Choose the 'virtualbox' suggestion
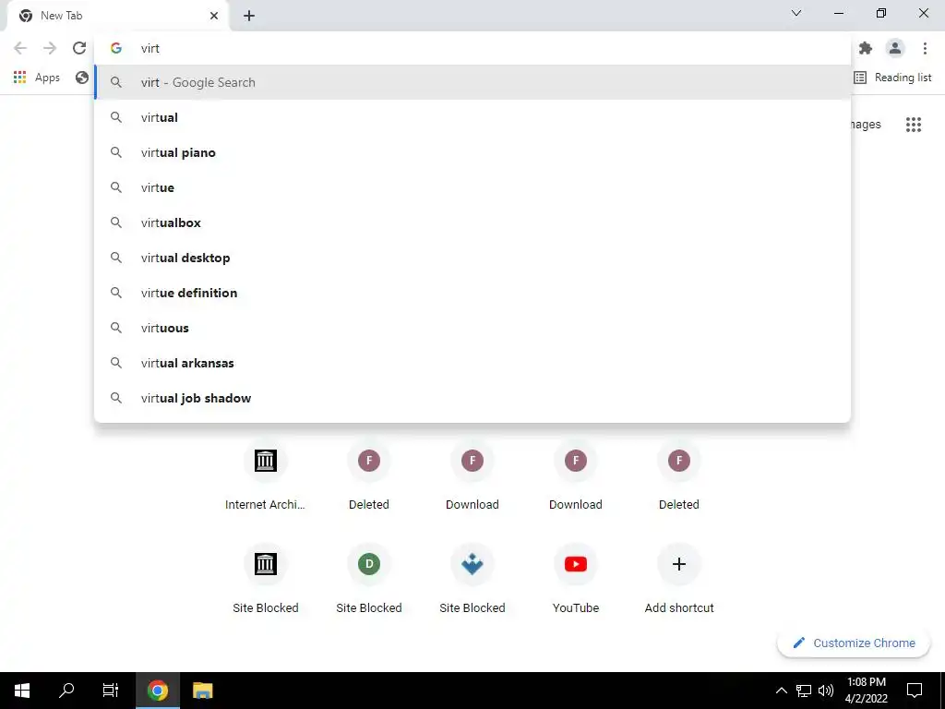Image resolution: width=945 pixels, height=709 pixels. pos(472,222)
